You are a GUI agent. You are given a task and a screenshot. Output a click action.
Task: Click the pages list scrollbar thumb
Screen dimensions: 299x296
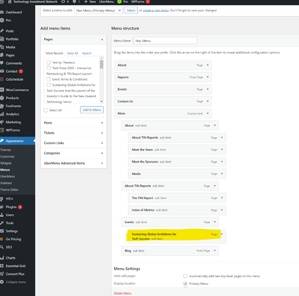(102, 65)
